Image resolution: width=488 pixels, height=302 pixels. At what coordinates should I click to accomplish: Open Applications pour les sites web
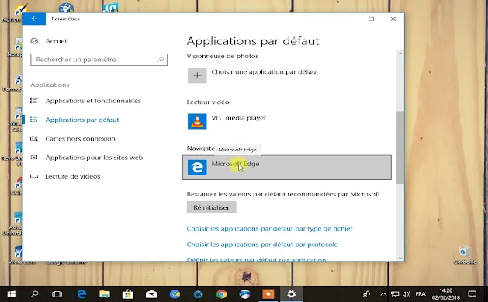pyautogui.click(x=94, y=158)
